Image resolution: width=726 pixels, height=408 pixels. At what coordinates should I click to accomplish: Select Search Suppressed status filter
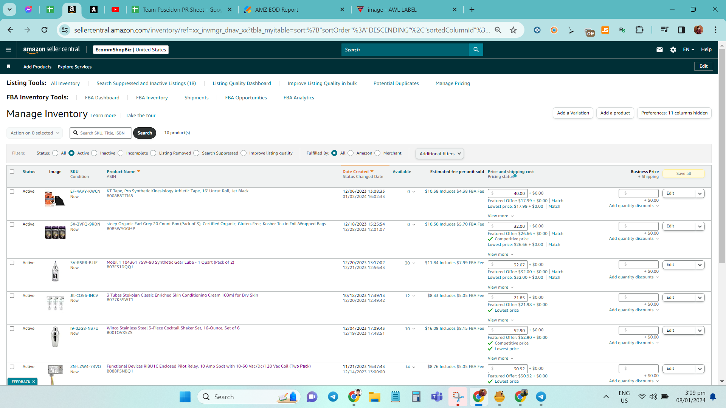click(196, 153)
